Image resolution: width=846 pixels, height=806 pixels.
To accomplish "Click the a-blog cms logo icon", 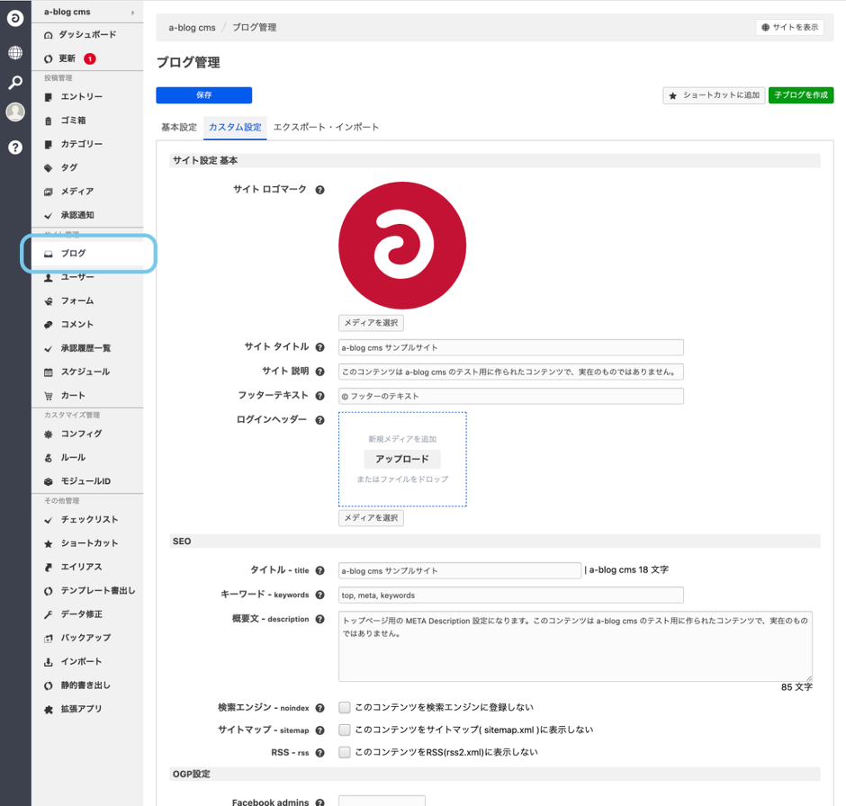I will point(15,18).
